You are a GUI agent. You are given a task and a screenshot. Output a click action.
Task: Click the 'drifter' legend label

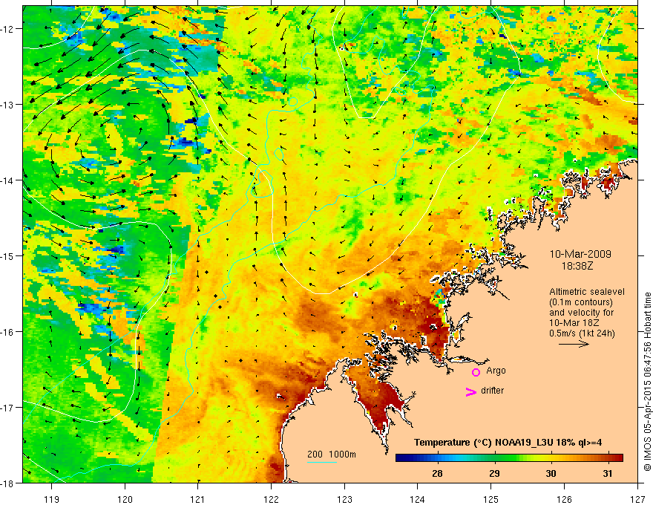[x=492, y=391]
